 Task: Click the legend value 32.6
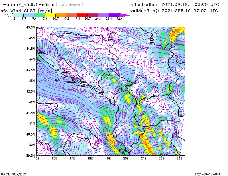119,19
